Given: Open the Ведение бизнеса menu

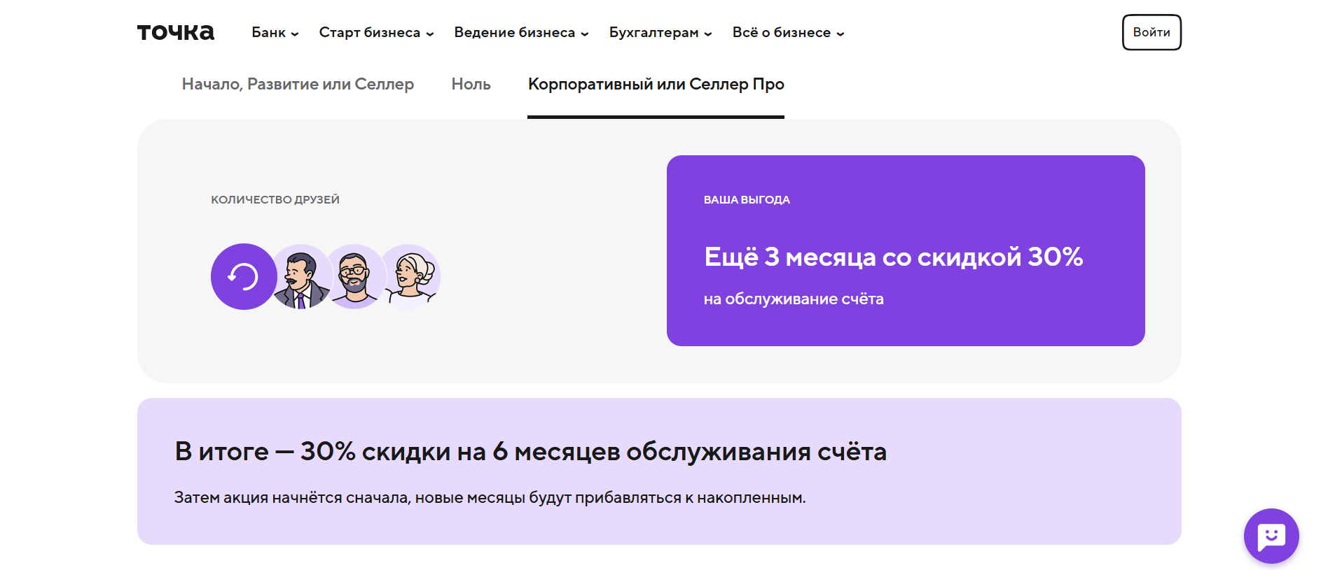Looking at the screenshot, I should tap(522, 32).
